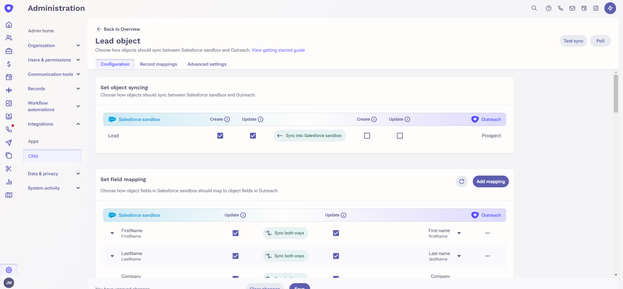623x289 pixels.
Task: Open the briefcase Accounts icon in rail
Action: (x=9, y=51)
